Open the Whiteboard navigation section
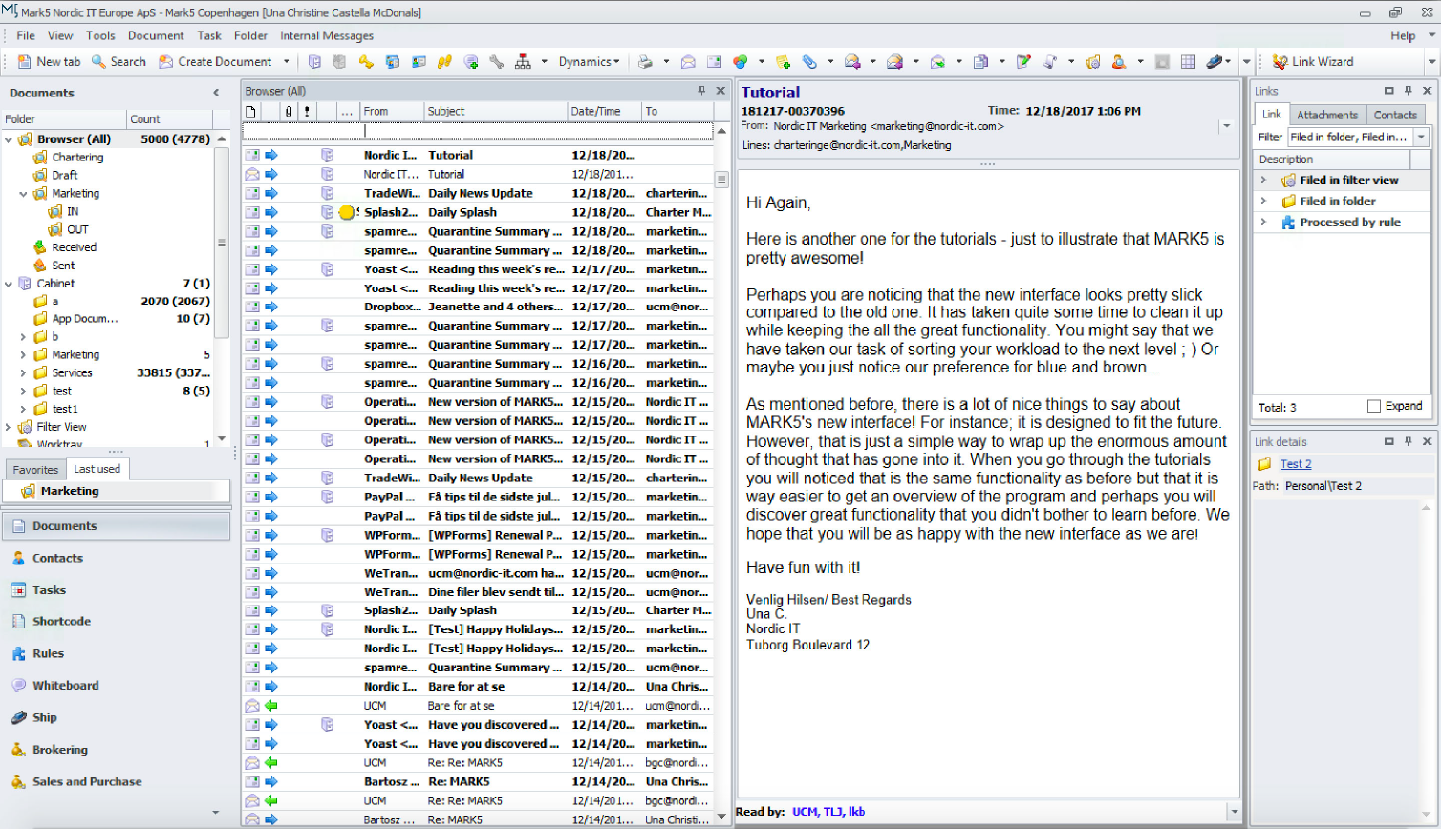The image size is (1441, 830). coord(116,686)
